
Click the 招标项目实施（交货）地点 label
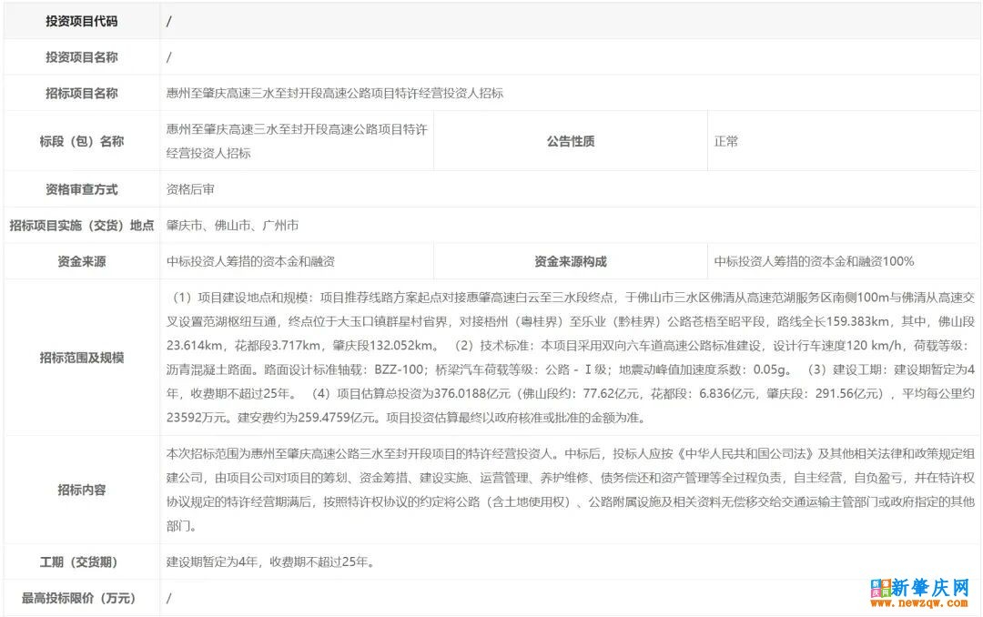(x=81, y=226)
